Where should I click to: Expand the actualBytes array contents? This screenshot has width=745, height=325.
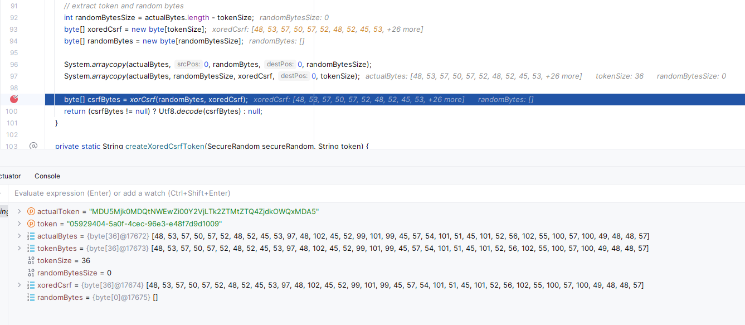[20, 236]
